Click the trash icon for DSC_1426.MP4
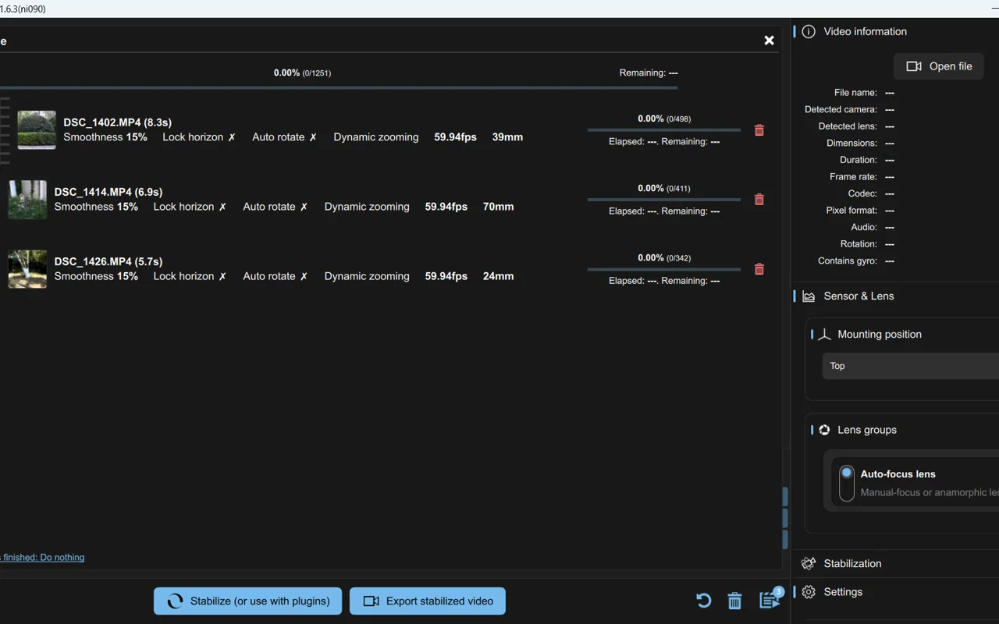The height and width of the screenshot is (624, 999). 759,269
